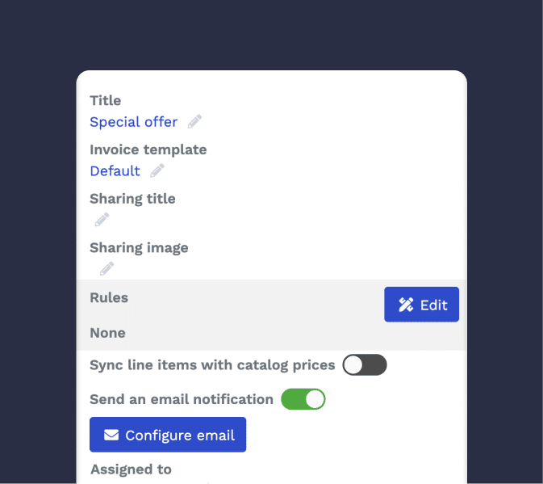
Task: Click the Sync line items label text
Action: [x=212, y=365]
